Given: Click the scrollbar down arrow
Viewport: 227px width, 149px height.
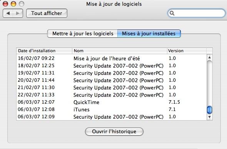Looking at the screenshot, I should pyautogui.click(x=209, y=117).
